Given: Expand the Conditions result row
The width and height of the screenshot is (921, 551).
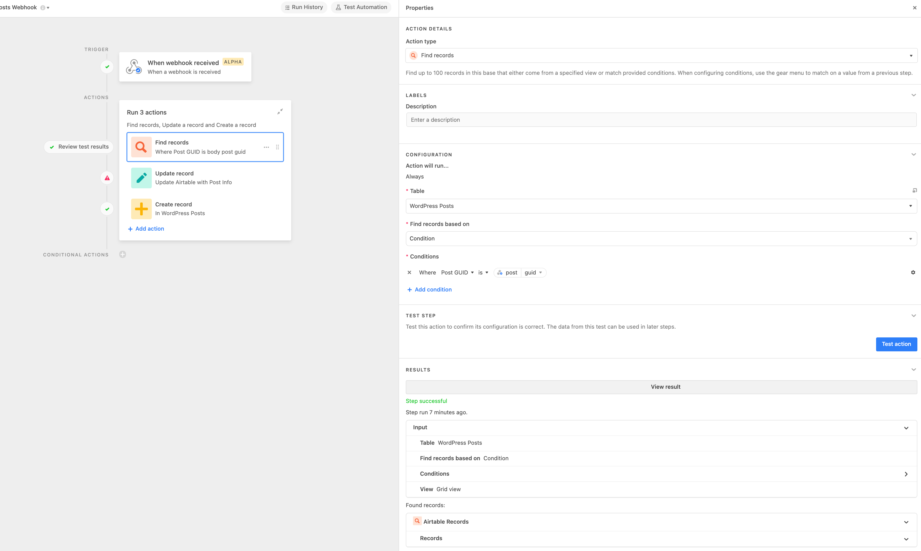Looking at the screenshot, I should click(x=906, y=474).
